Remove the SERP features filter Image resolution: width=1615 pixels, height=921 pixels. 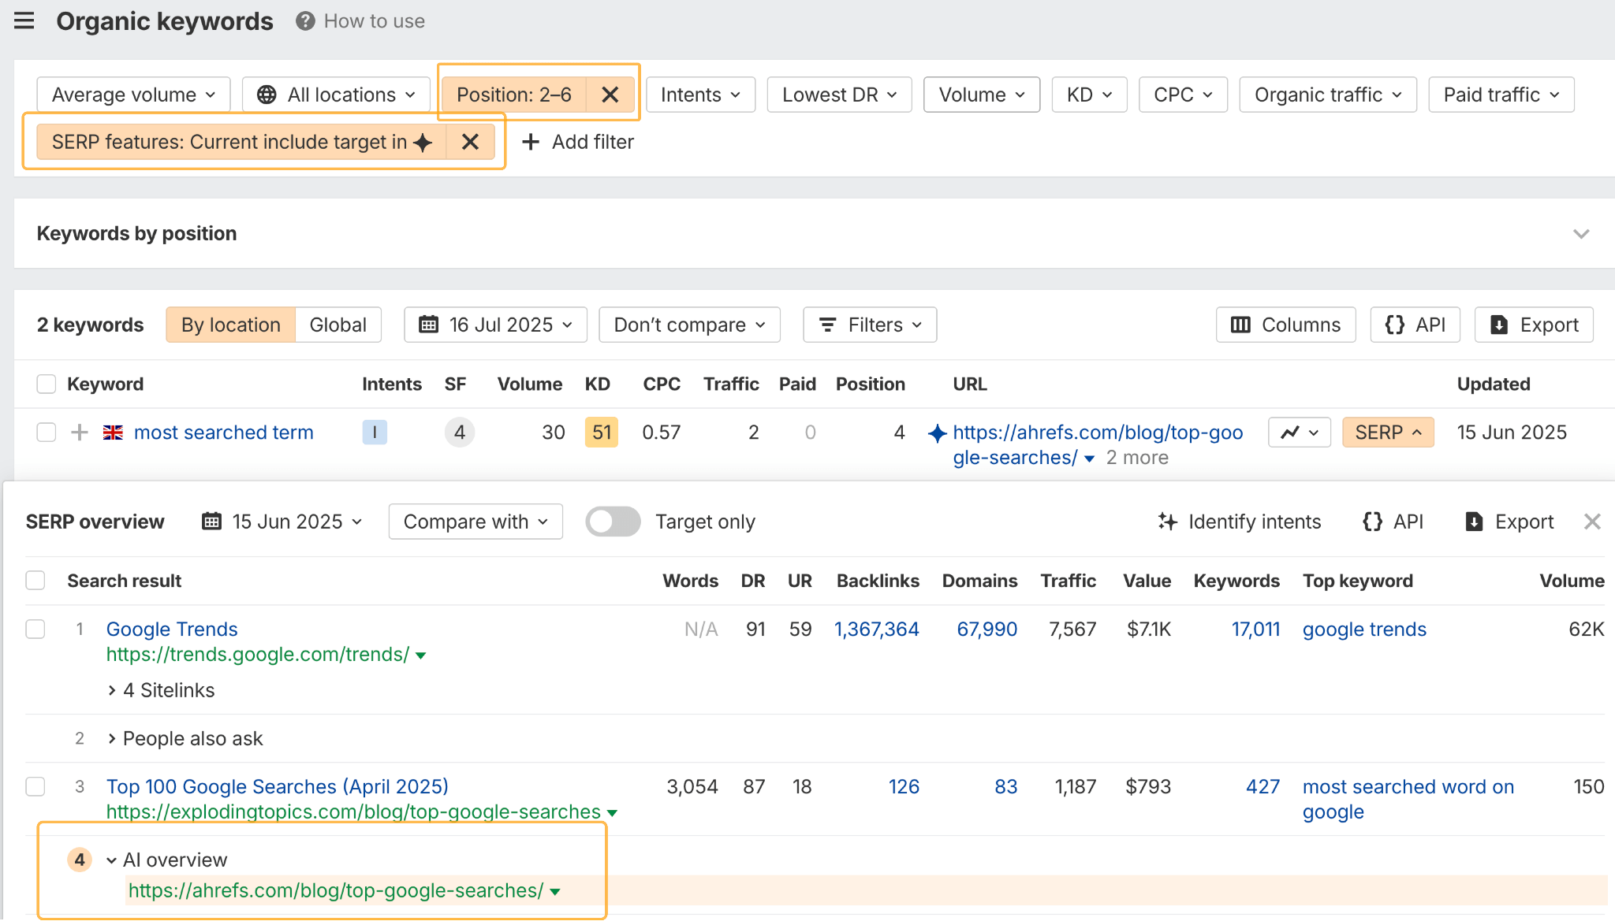[x=470, y=142]
